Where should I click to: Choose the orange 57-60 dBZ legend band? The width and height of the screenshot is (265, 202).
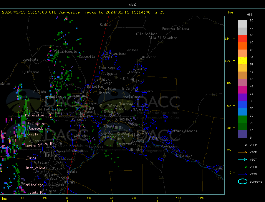(x=243, y=46)
